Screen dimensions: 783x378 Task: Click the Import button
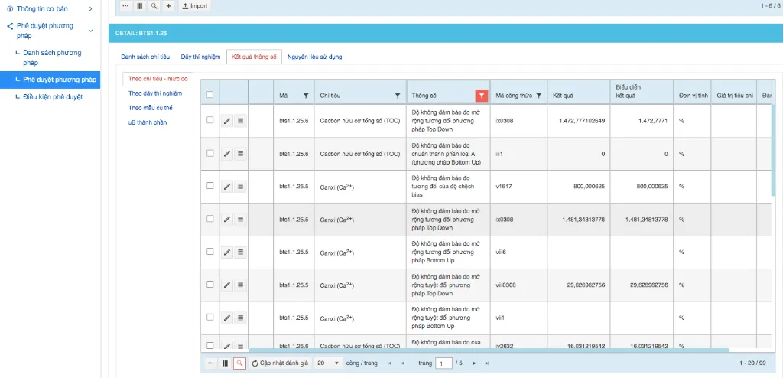pyautogui.click(x=195, y=5)
